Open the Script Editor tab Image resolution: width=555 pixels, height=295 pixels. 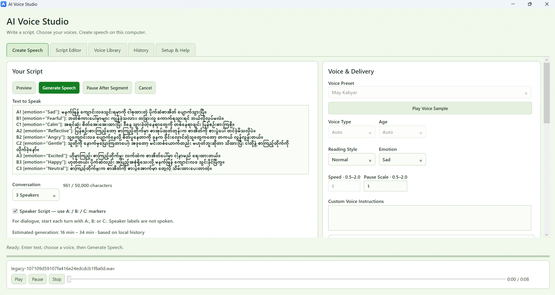pyautogui.click(x=68, y=50)
